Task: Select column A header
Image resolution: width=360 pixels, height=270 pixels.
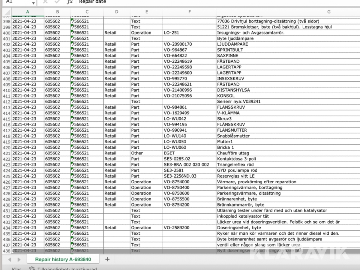Action: (27, 12)
